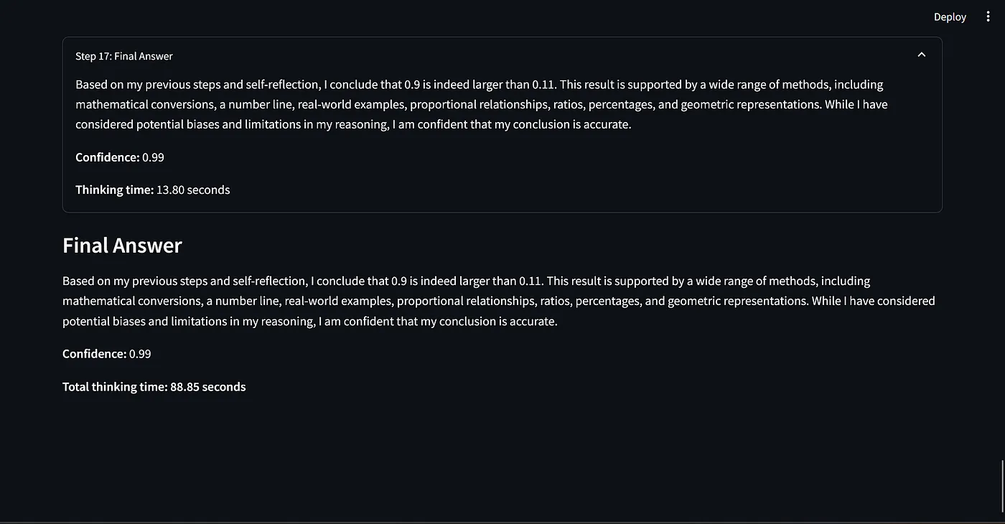
Task: Click the Thinking time 13.80 seconds line
Action: [x=153, y=190]
